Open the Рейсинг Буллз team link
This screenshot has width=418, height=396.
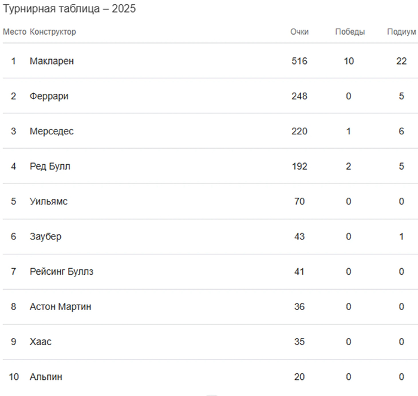tap(62, 272)
